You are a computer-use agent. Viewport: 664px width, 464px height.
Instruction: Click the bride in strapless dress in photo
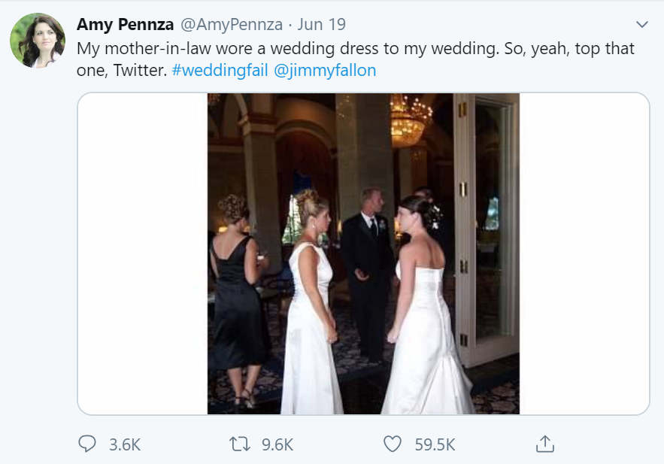point(425,316)
